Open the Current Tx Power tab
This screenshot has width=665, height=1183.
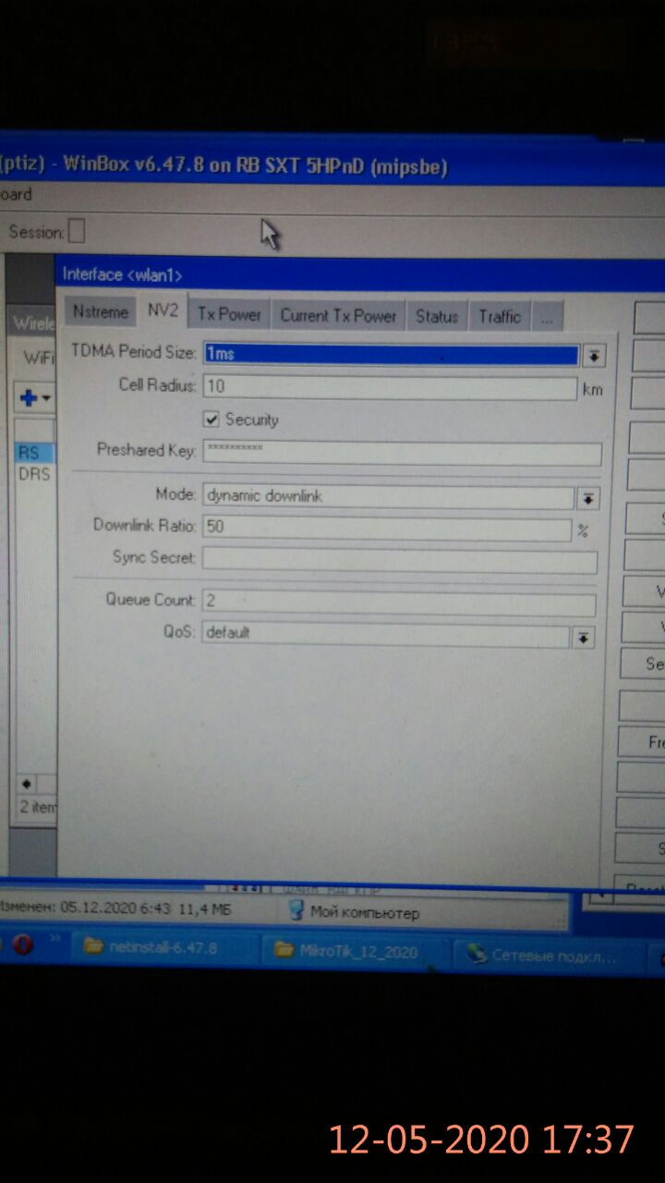pos(338,315)
